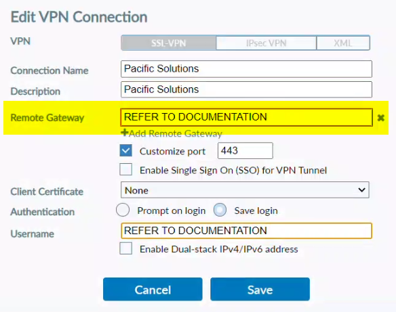Select Save login radio button
This screenshot has height=312, width=396.
pos(220,210)
